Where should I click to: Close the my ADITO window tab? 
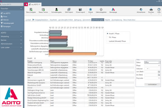40,4
